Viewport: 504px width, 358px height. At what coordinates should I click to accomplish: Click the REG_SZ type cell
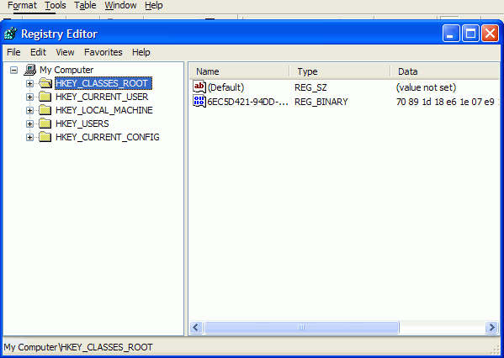310,87
